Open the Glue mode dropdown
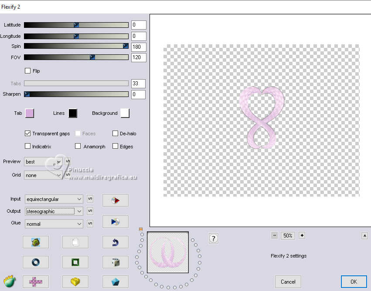Screen dimensions: 371x291 [54, 224]
